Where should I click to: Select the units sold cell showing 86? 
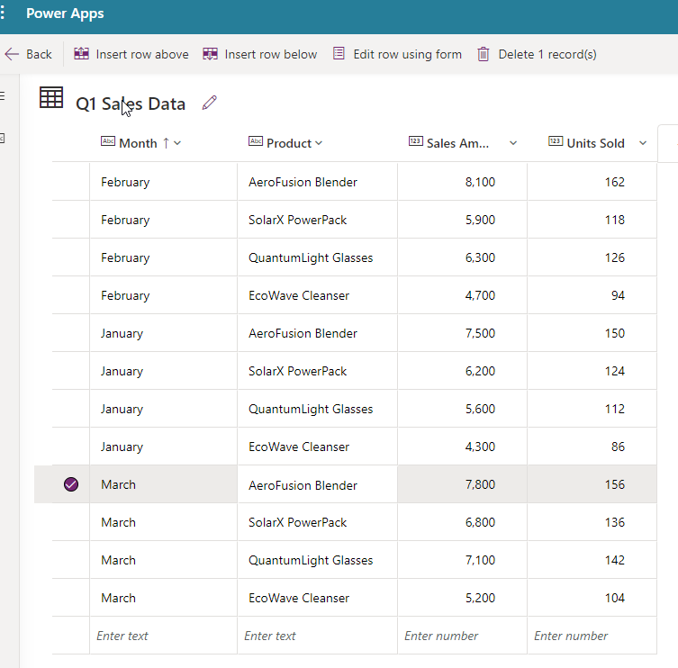pyautogui.click(x=592, y=447)
